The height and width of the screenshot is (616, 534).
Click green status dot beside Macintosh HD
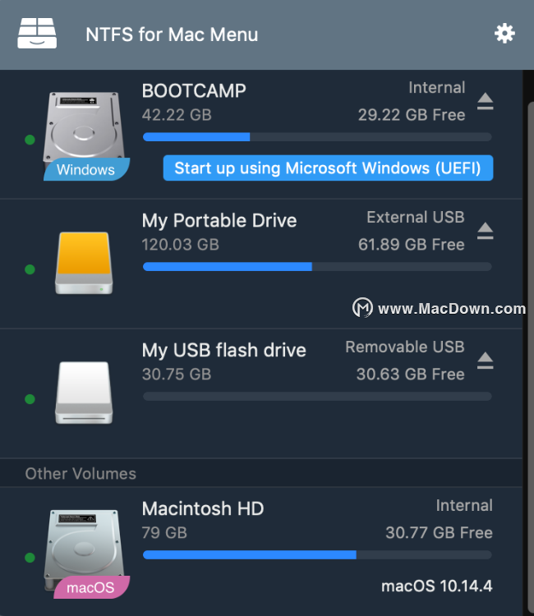(30, 558)
